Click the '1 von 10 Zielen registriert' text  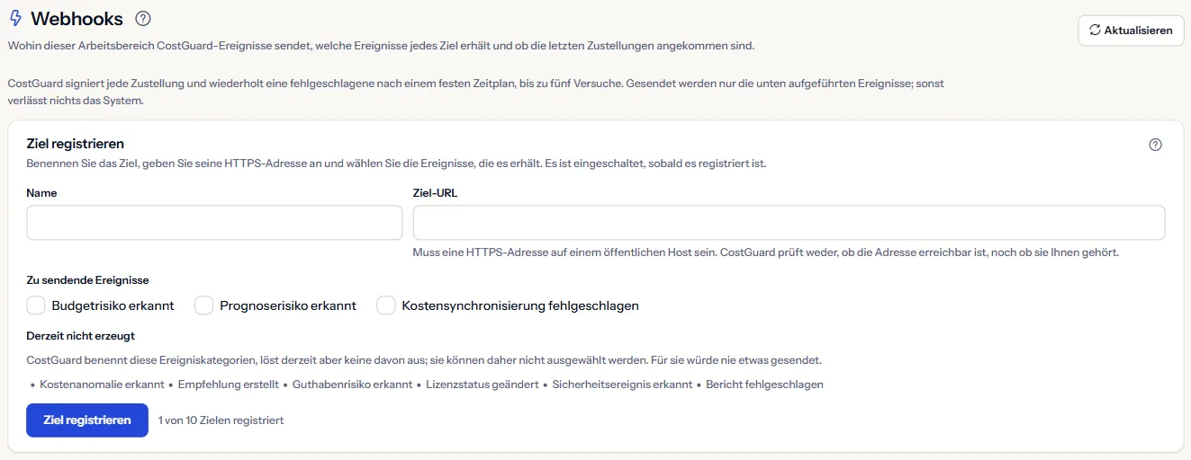[x=221, y=420]
